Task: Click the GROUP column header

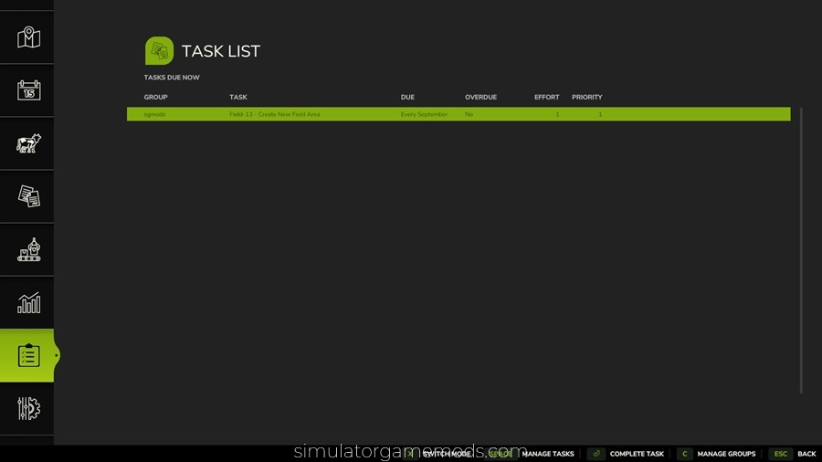Action: click(155, 97)
